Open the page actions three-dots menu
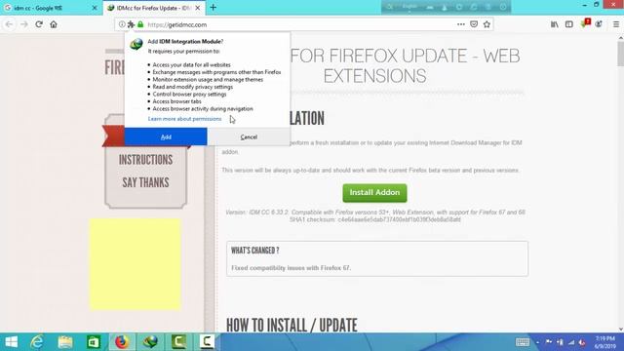The image size is (624, 351). [461, 24]
